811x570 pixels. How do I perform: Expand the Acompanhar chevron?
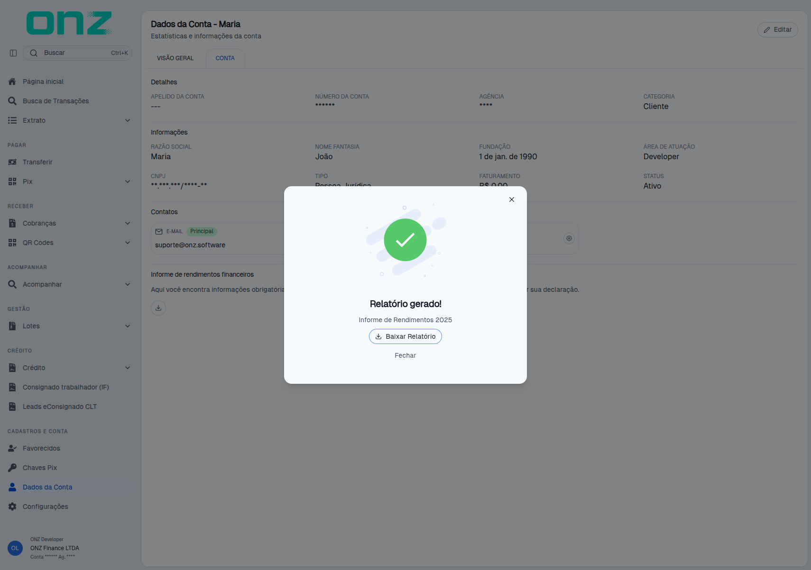pyautogui.click(x=128, y=284)
